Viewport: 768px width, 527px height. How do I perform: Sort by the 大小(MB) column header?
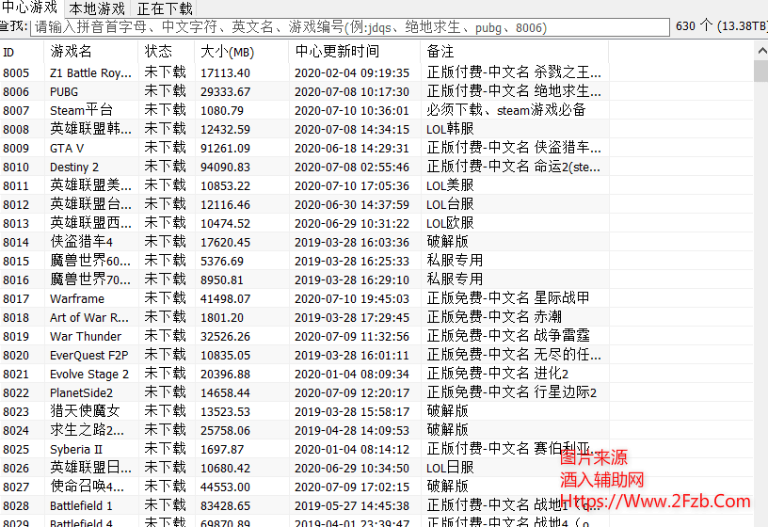click(242, 52)
